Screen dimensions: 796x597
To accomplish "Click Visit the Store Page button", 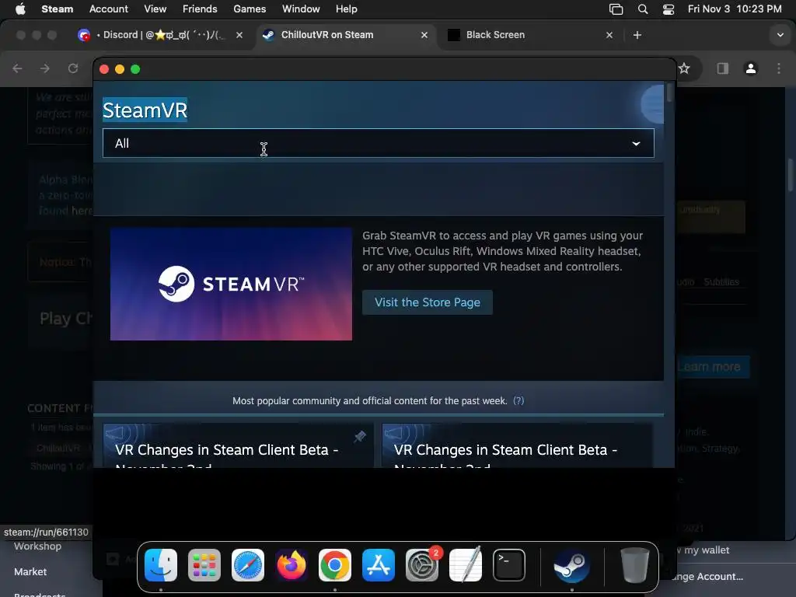I will point(427,302).
